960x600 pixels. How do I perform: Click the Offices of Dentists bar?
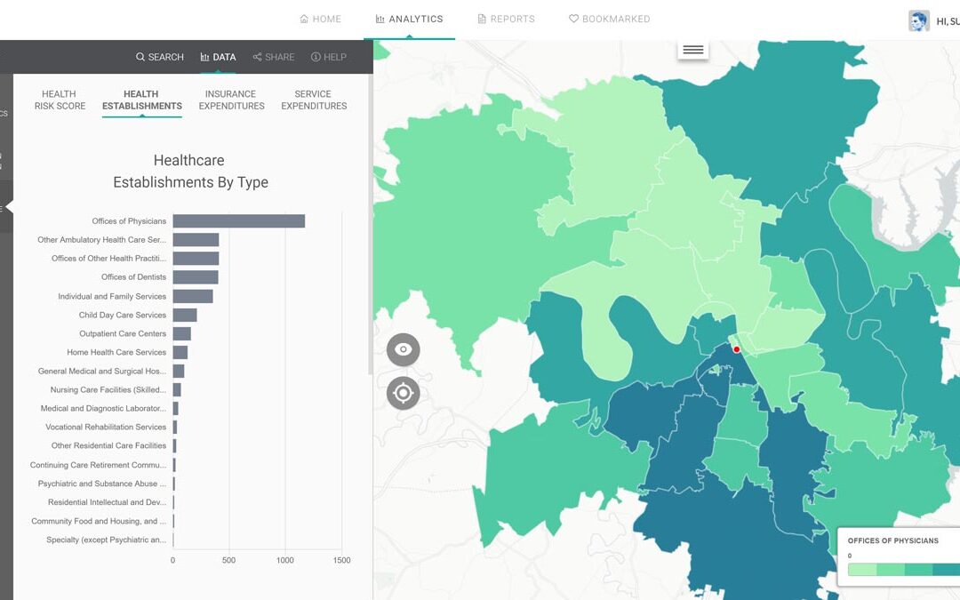[196, 277]
